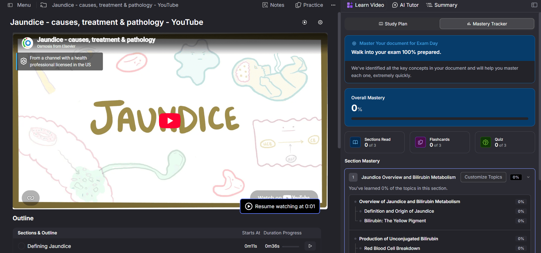Click the Flashcards card icon
Image resolution: width=541 pixels, height=253 pixels.
click(420, 142)
